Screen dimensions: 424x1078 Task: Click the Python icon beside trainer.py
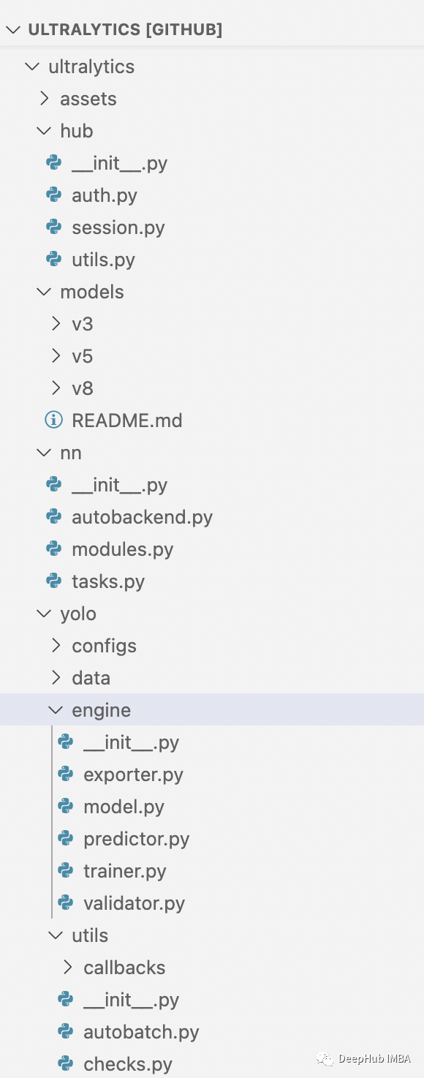[65, 870]
